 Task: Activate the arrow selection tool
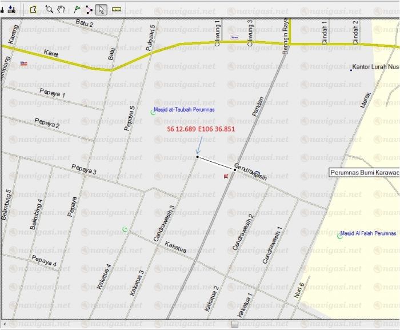pos(101,9)
